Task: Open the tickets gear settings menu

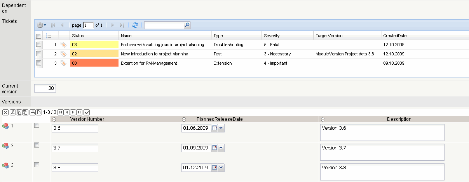Action: click(x=41, y=25)
